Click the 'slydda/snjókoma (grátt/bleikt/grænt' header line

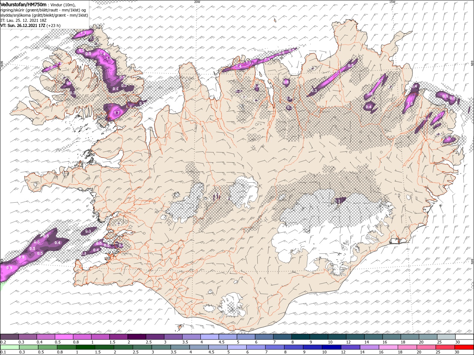click(x=44, y=15)
